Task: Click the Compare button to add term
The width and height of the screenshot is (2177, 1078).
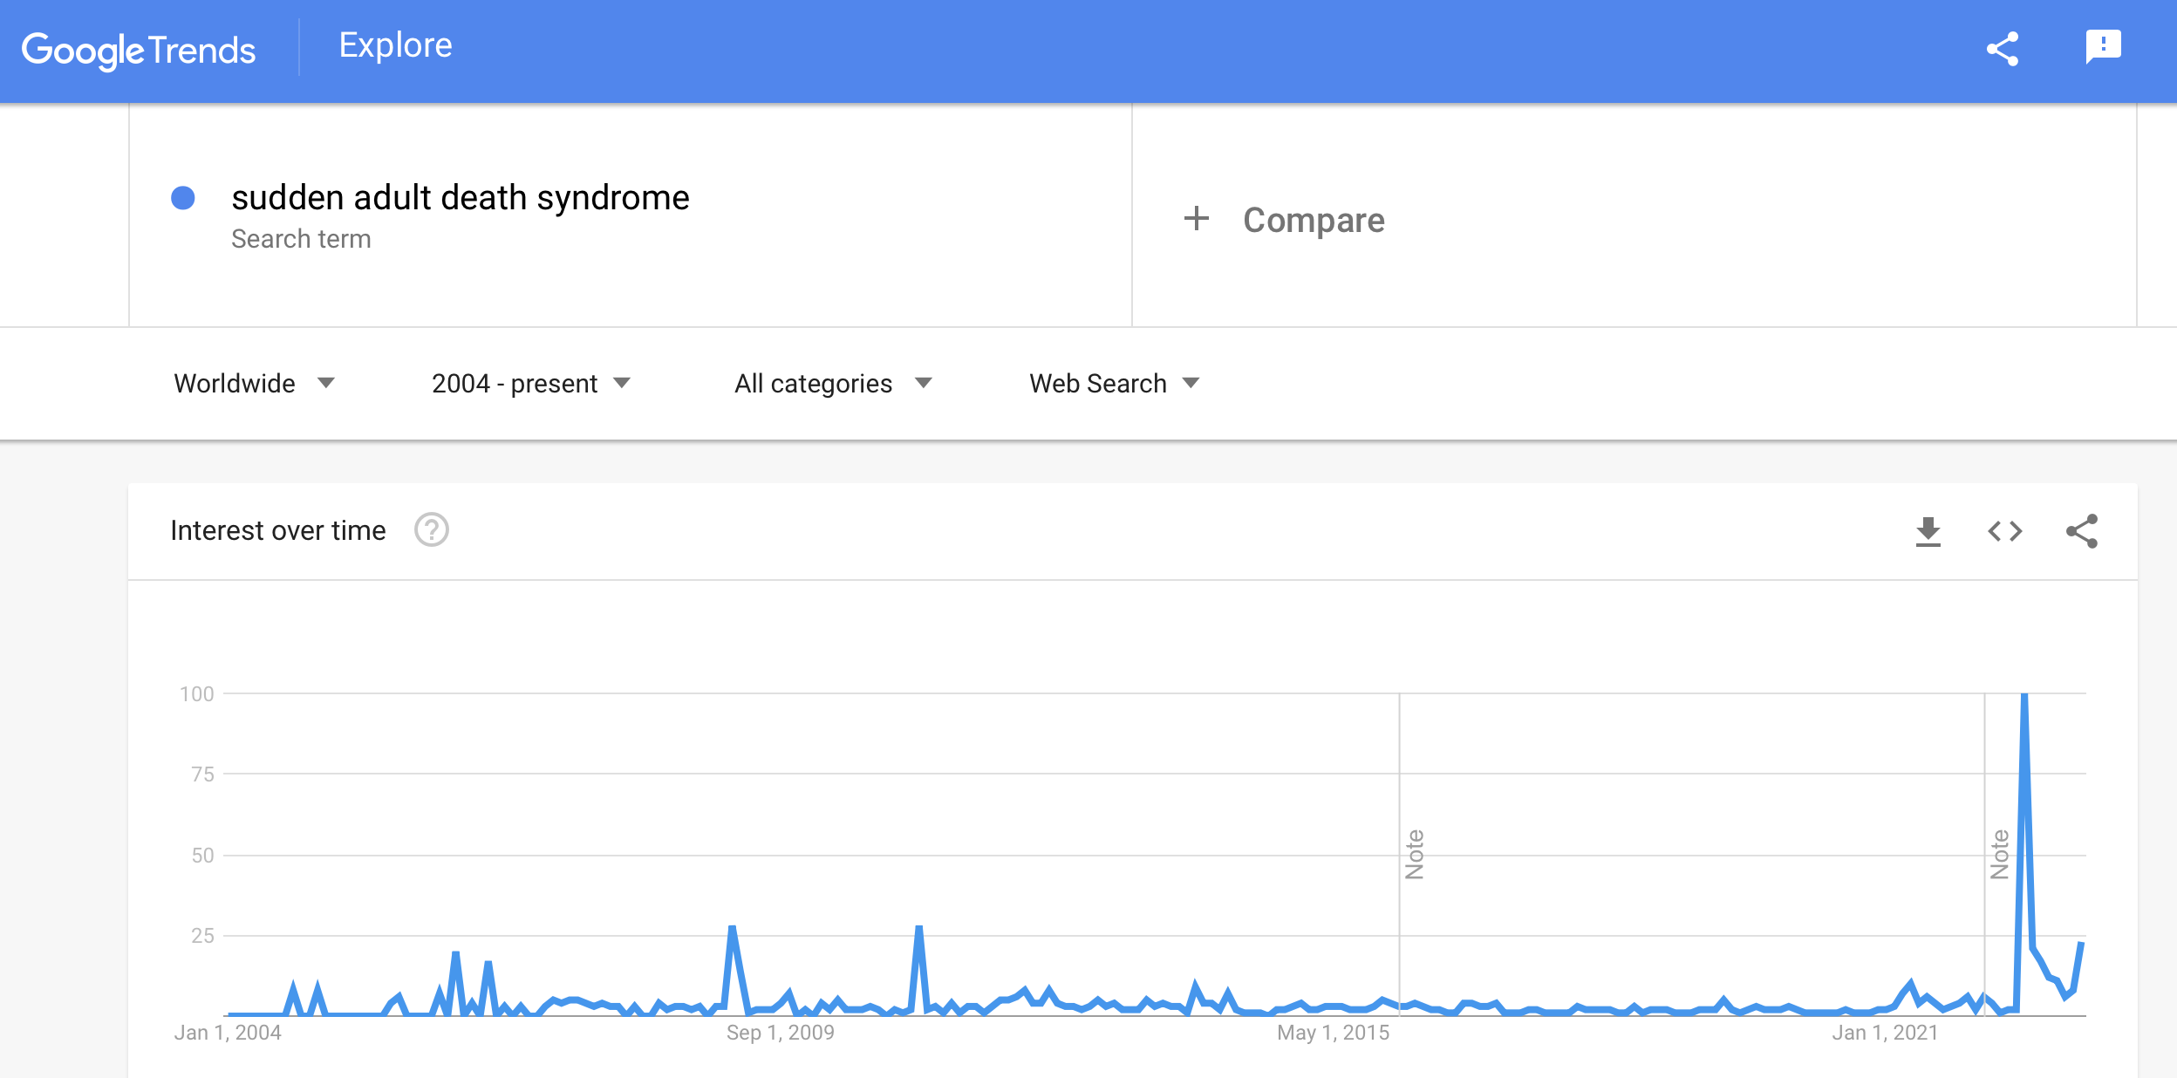Action: pos(1284,220)
